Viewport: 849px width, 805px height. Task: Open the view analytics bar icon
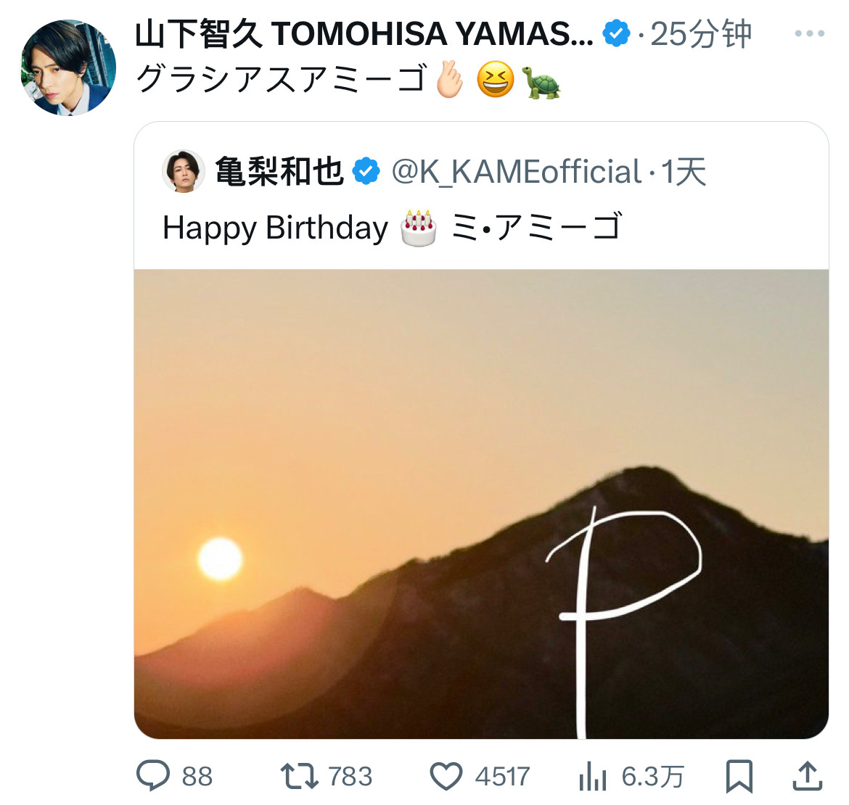tap(593, 777)
